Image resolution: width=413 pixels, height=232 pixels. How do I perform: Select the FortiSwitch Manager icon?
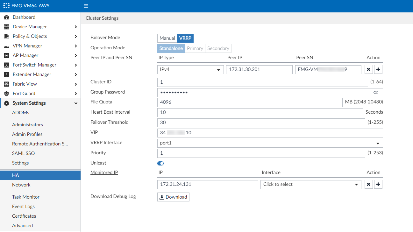coord(6,65)
